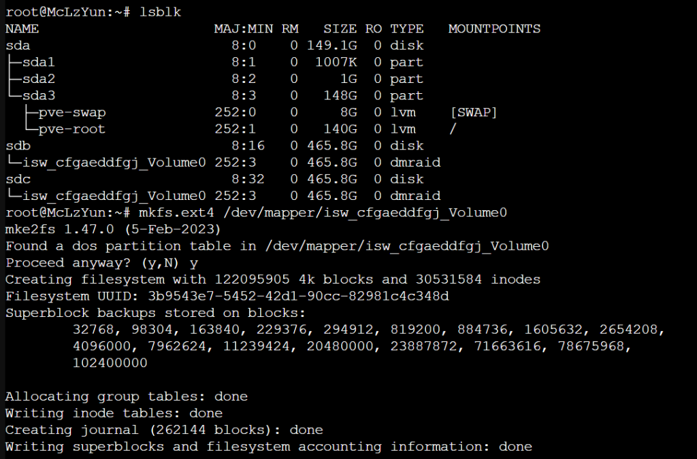Click pve-swap logical volume entry
Viewport: 697px width, 459px height.
pyautogui.click(x=72, y=113)
